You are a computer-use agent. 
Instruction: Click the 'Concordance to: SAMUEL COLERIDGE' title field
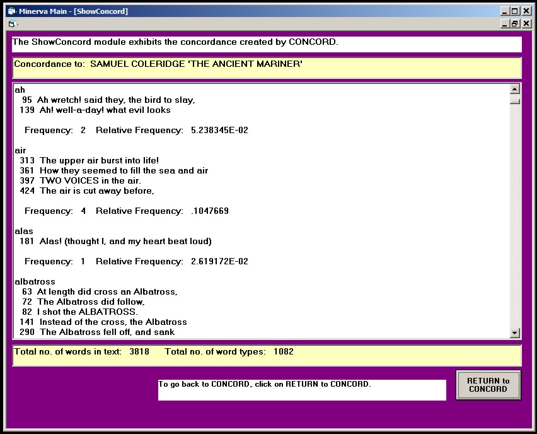click(x=267, y=67)
